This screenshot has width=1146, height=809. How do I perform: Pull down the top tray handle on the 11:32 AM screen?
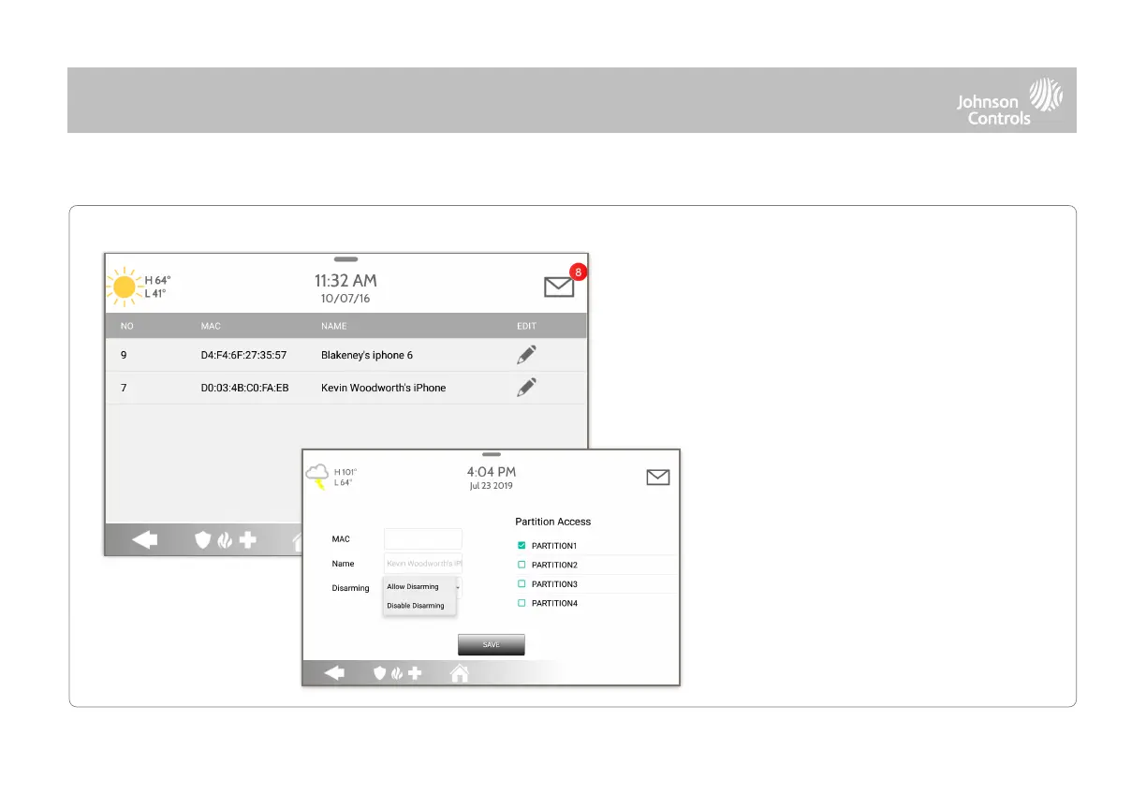point(345,258)
